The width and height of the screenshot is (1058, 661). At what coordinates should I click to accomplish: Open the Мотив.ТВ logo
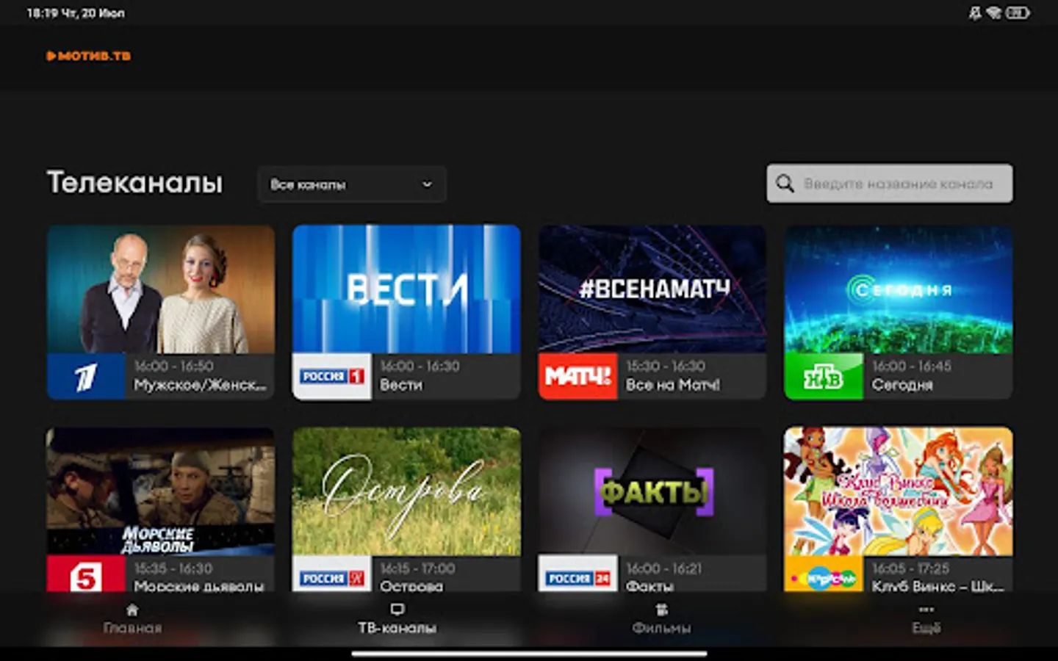pos(88,56)
